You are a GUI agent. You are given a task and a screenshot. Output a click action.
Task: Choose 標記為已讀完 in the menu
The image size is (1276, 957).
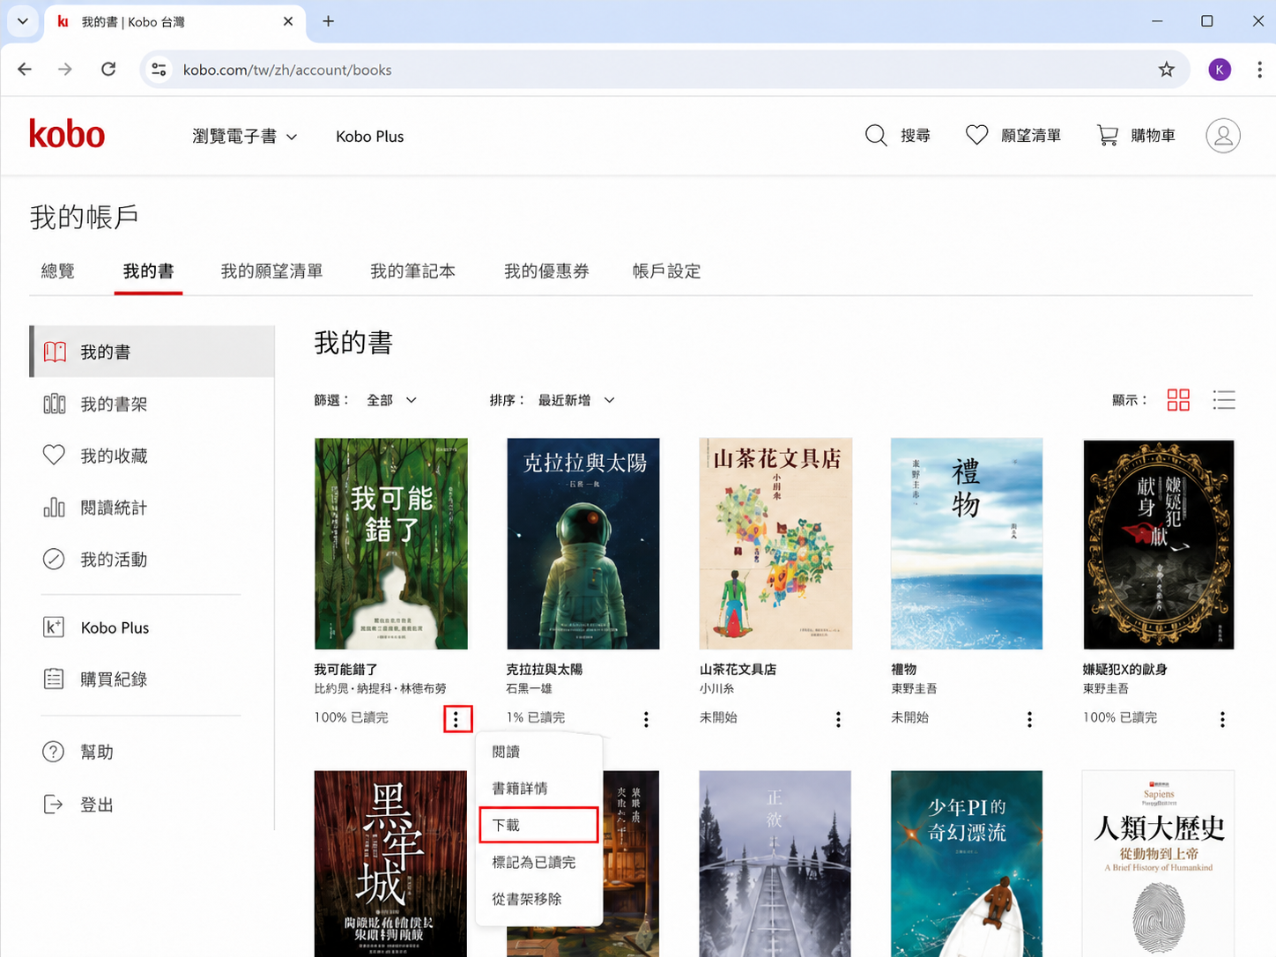click(x=538, y=862)
